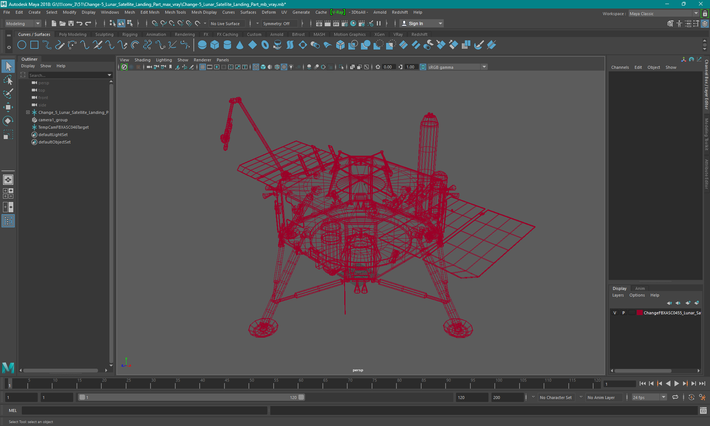Activate the Select tool in toolbox
This screenshot has width=710, height=426.
pyautogui.click(x=8, y=67)
